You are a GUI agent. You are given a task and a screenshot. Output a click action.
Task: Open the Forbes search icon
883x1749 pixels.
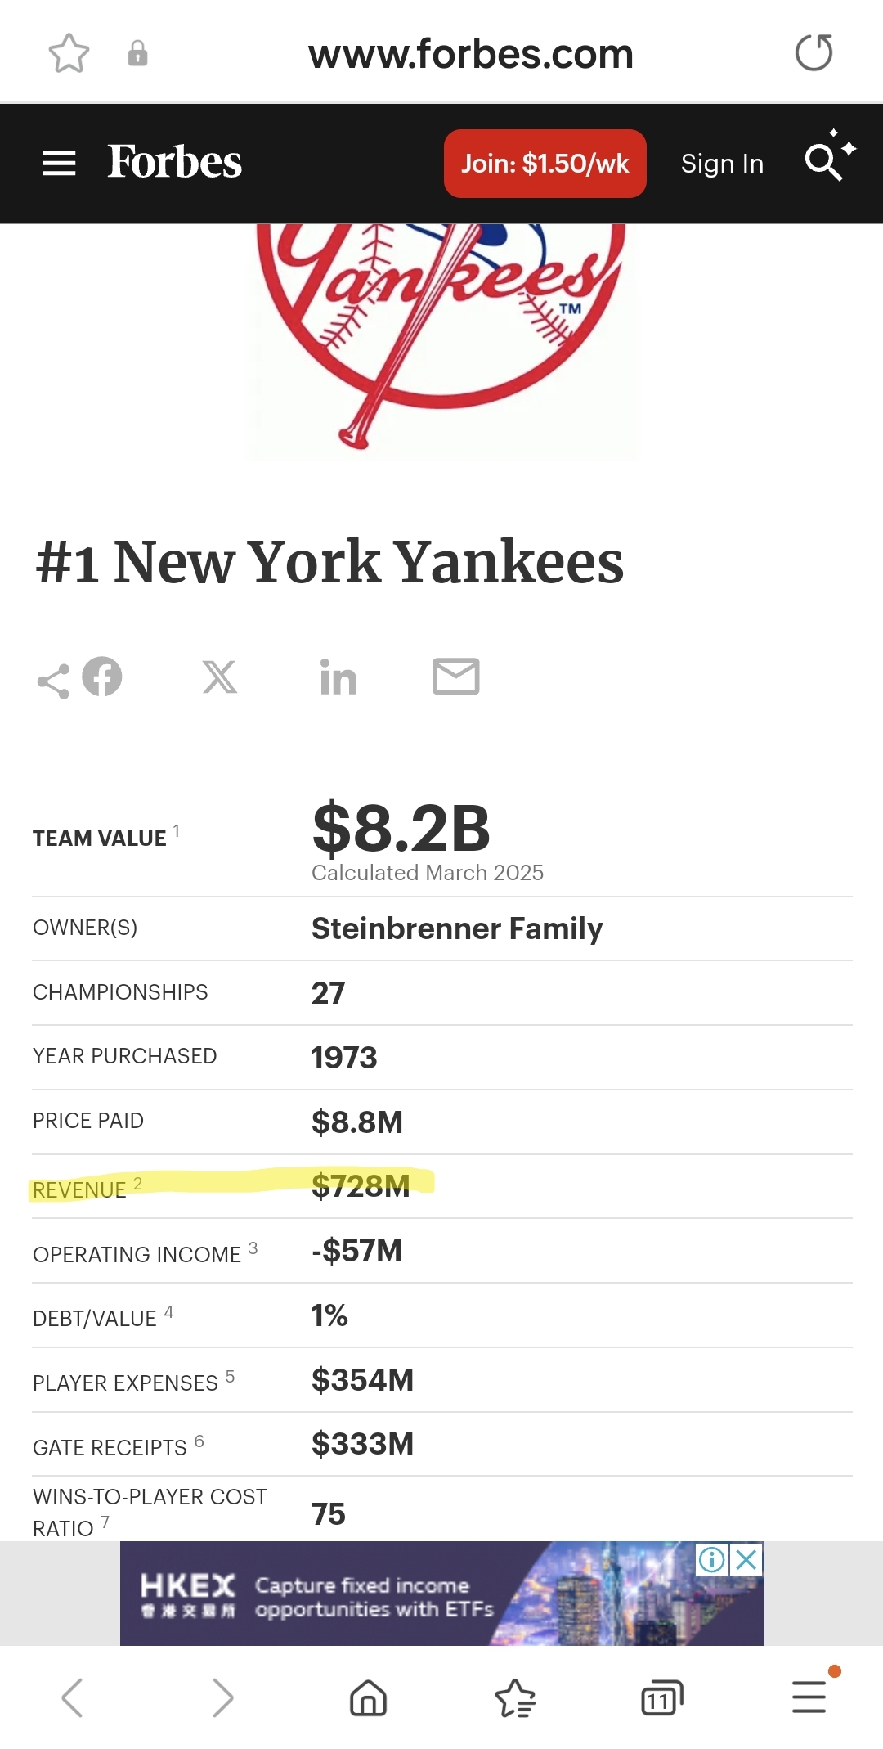click(827, 159)
